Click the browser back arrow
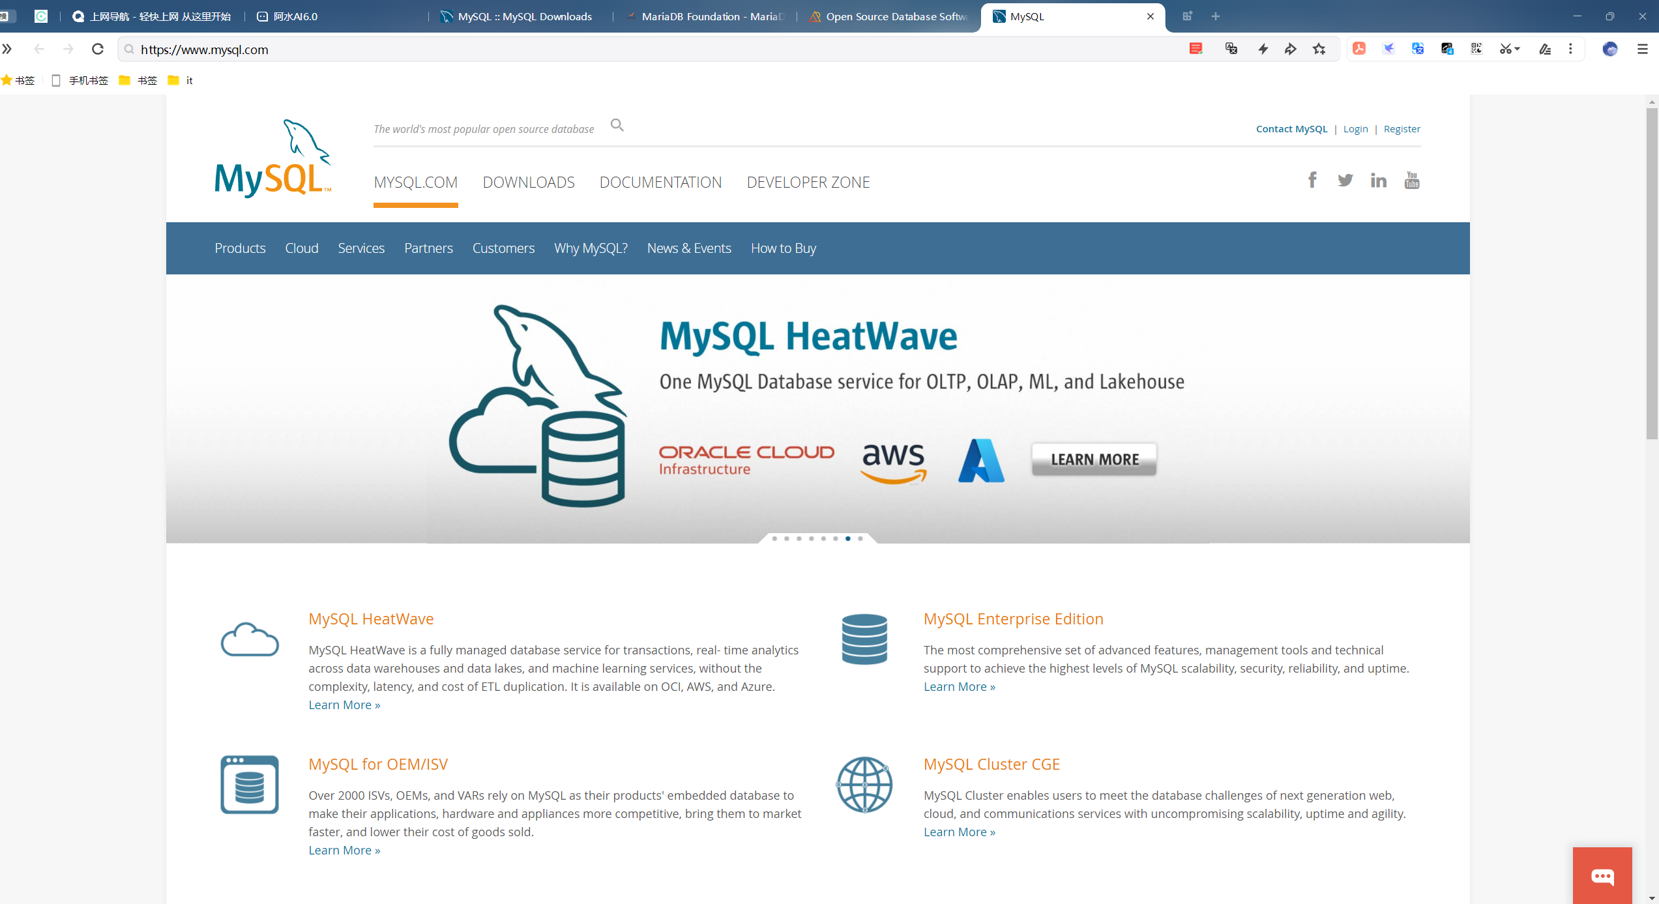The image size is (1659, 904). pyautogui.click(x=39, y=49)
